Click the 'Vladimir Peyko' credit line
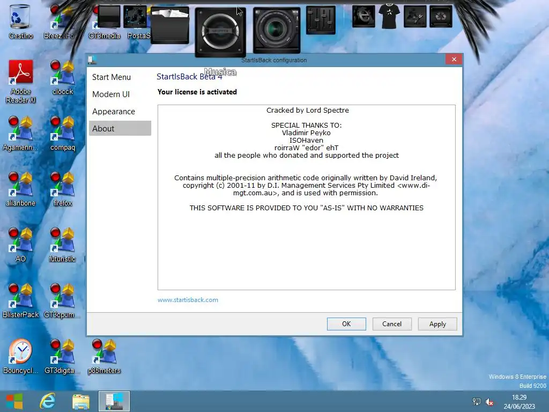 306,133
